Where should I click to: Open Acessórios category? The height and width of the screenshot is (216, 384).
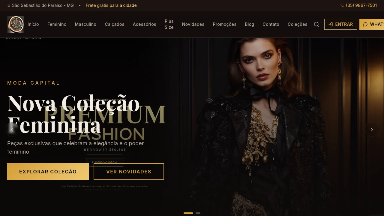(x=145, y=24)
